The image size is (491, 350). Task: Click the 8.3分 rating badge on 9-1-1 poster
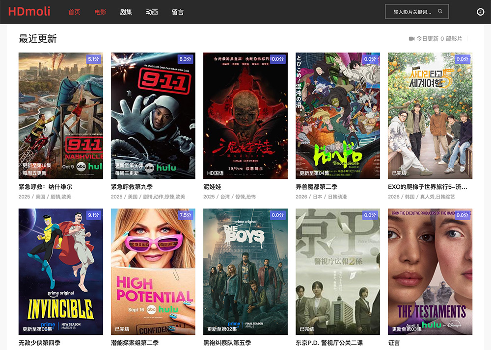[185, 59]
